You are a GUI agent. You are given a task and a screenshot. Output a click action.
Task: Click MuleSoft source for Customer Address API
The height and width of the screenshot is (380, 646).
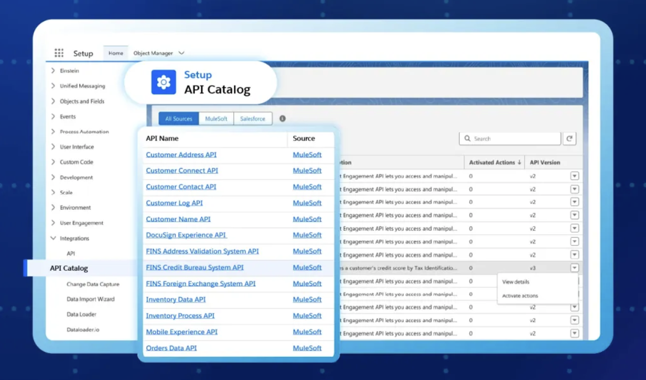(x=307, y=154)
